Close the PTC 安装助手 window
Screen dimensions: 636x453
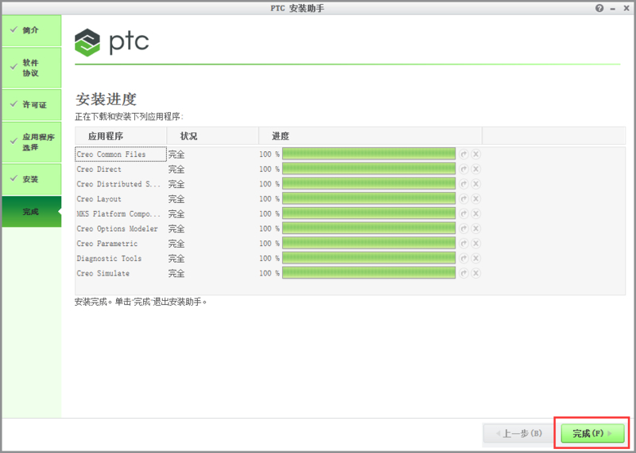point(626,8)
